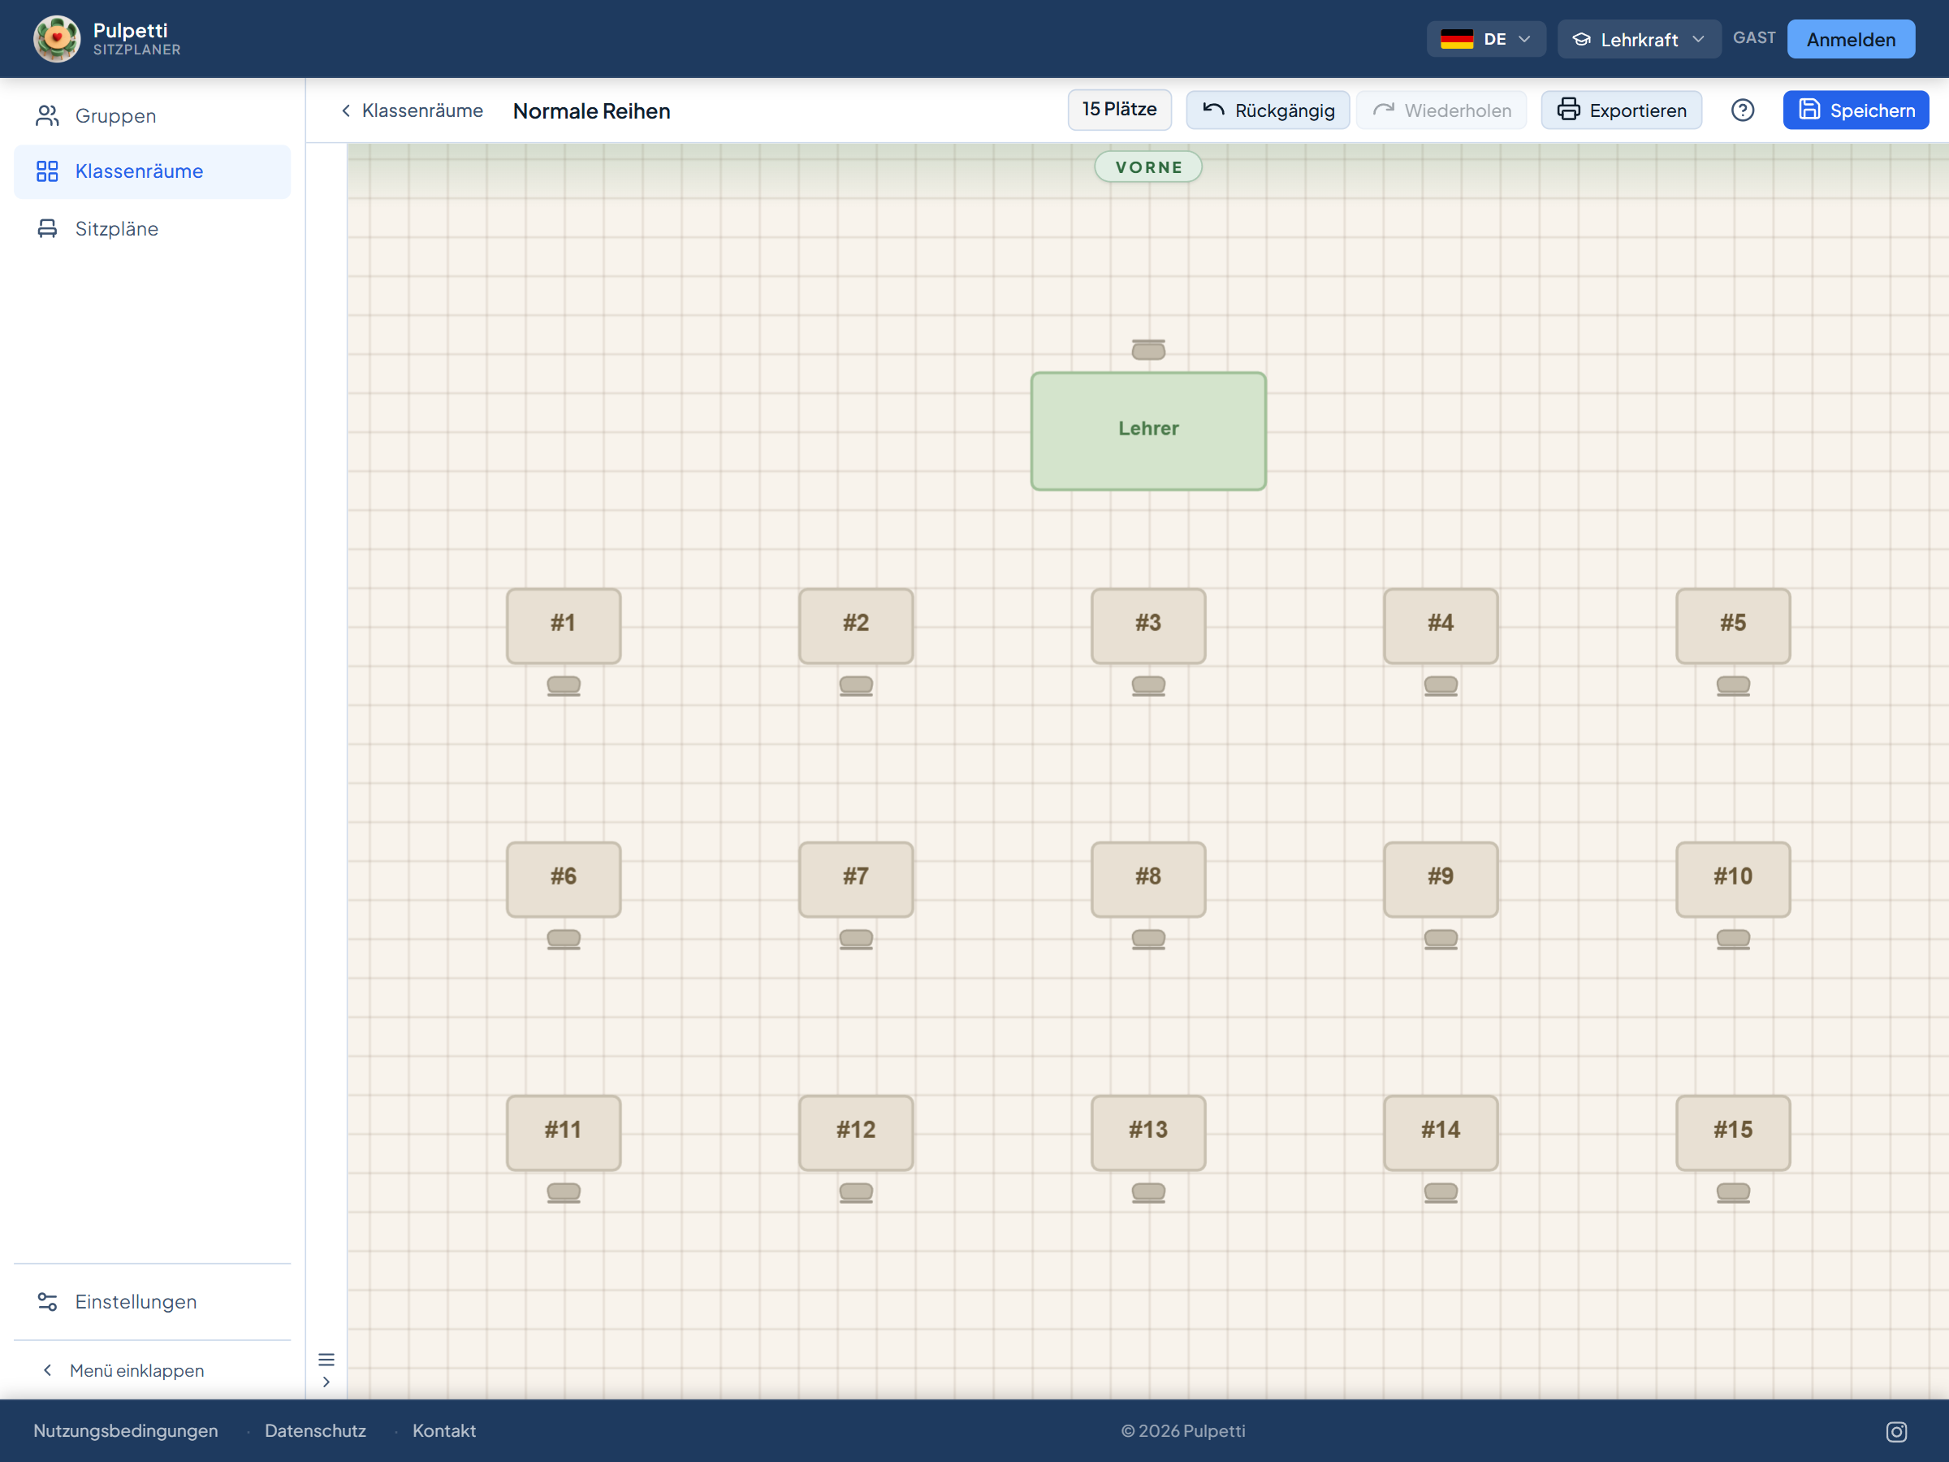Viewport: 1949px width, 1462px height.
Task: Select desk #1
Action: [563, 625]
